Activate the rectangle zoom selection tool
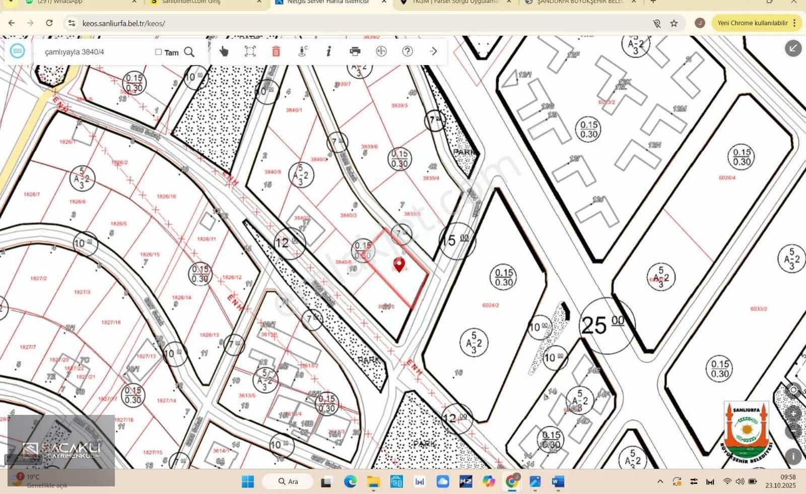Viewport: 806px width, 494px height. click(x=250, y=51)
